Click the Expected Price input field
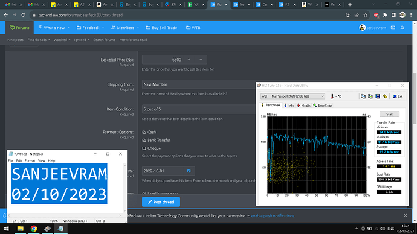Image resolution: width=417 pixels, height=234 pixels. coord(163,60)
